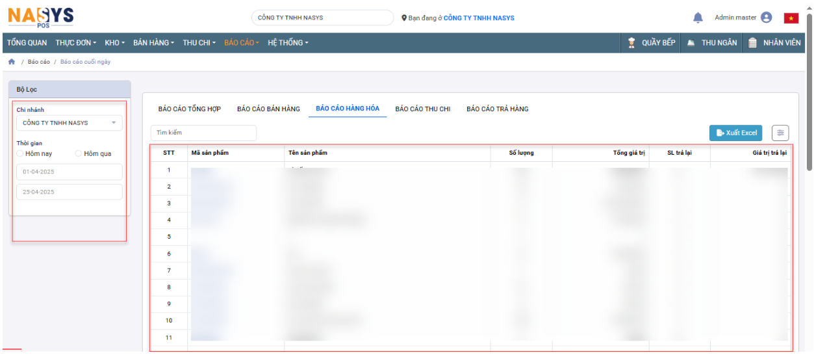Switch to Báo Cáo Thu Chi tab
This screenshot has width=814, height=355.
[422, 109]
